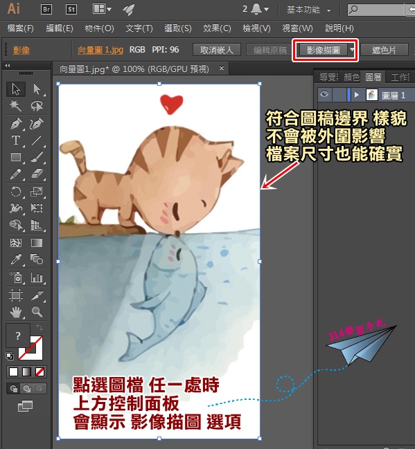Click the 向量圖 1.jpg linked file name
This screenshot has height=449, width=415.
[100, 50]
